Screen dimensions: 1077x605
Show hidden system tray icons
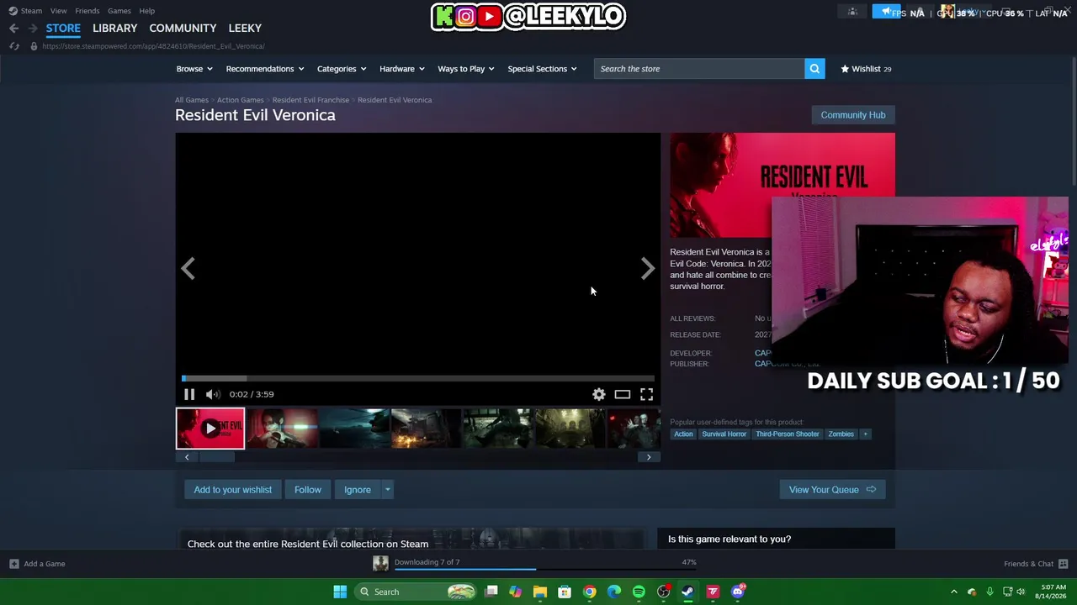click(954, 592)
